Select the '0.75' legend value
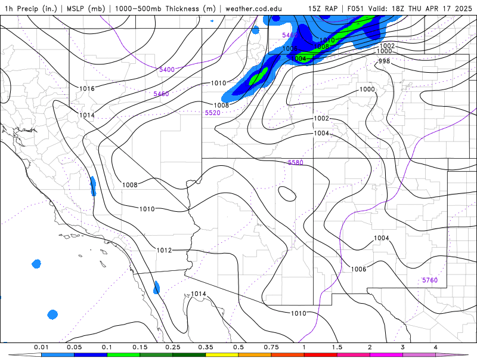This screenshot has width=477, height=358. coord(271,347)
